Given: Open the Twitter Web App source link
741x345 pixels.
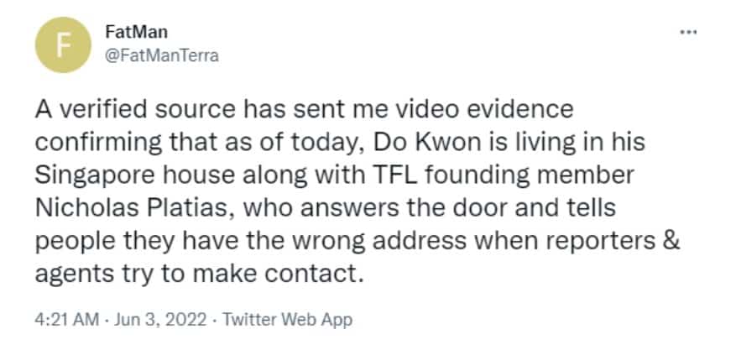Looking at the screenshot, I should [x=287, y=320].
